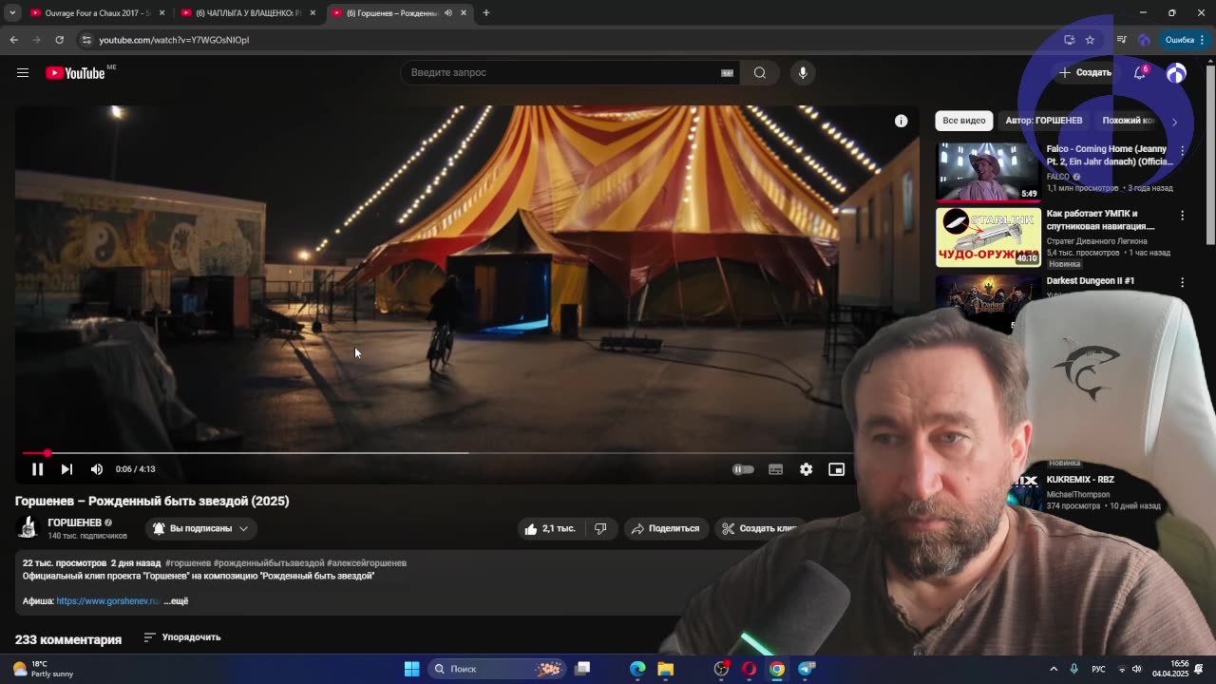Start voice search with microphone
Image resolution: width=1216 pixels, height=684 pixels.
coord(803,72)
